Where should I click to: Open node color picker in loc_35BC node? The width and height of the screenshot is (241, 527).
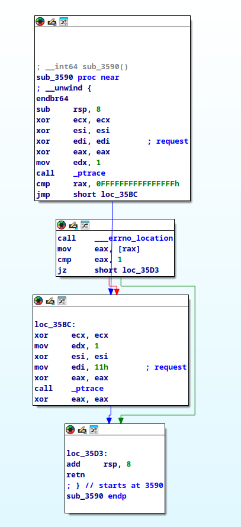coord(38,301)
